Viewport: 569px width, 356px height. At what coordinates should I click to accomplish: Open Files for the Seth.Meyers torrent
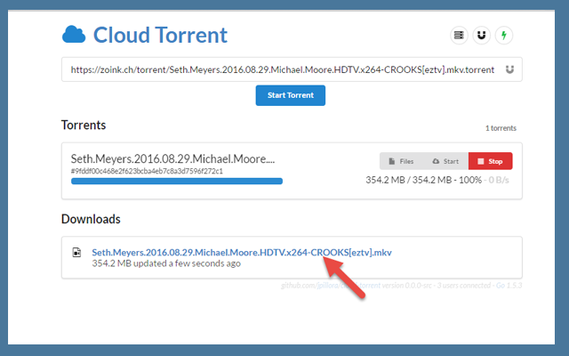pos(401,161)
